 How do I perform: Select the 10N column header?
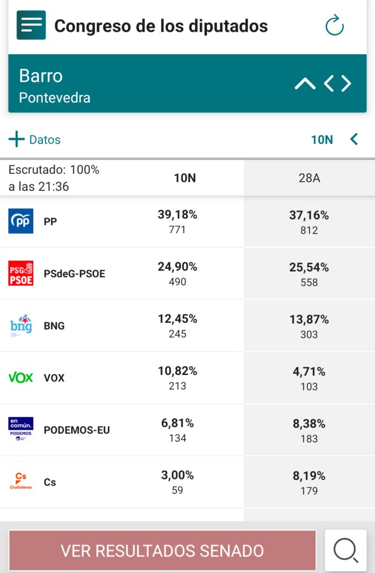[x=184, y=178]
